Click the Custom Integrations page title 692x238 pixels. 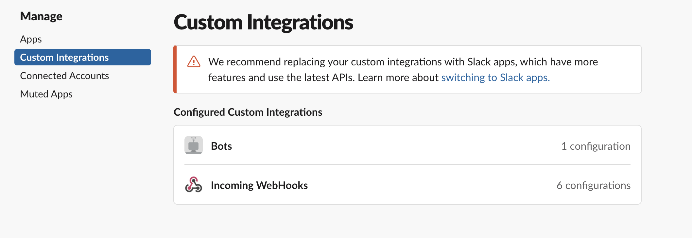(x=264, y=22)
